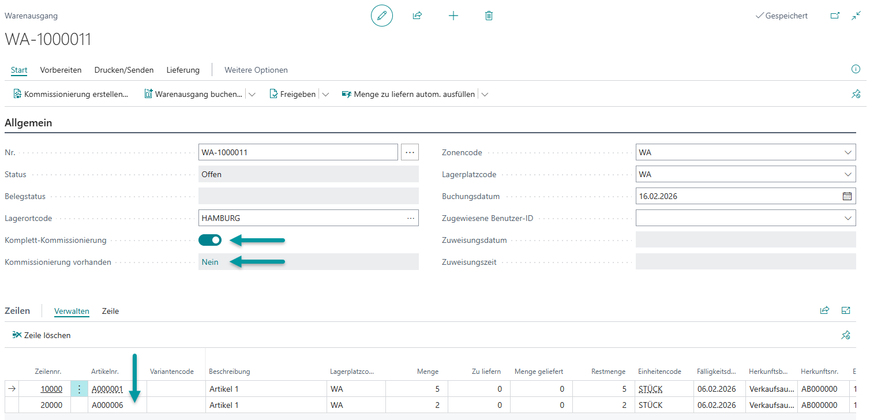Click the info circle icon

856,70
